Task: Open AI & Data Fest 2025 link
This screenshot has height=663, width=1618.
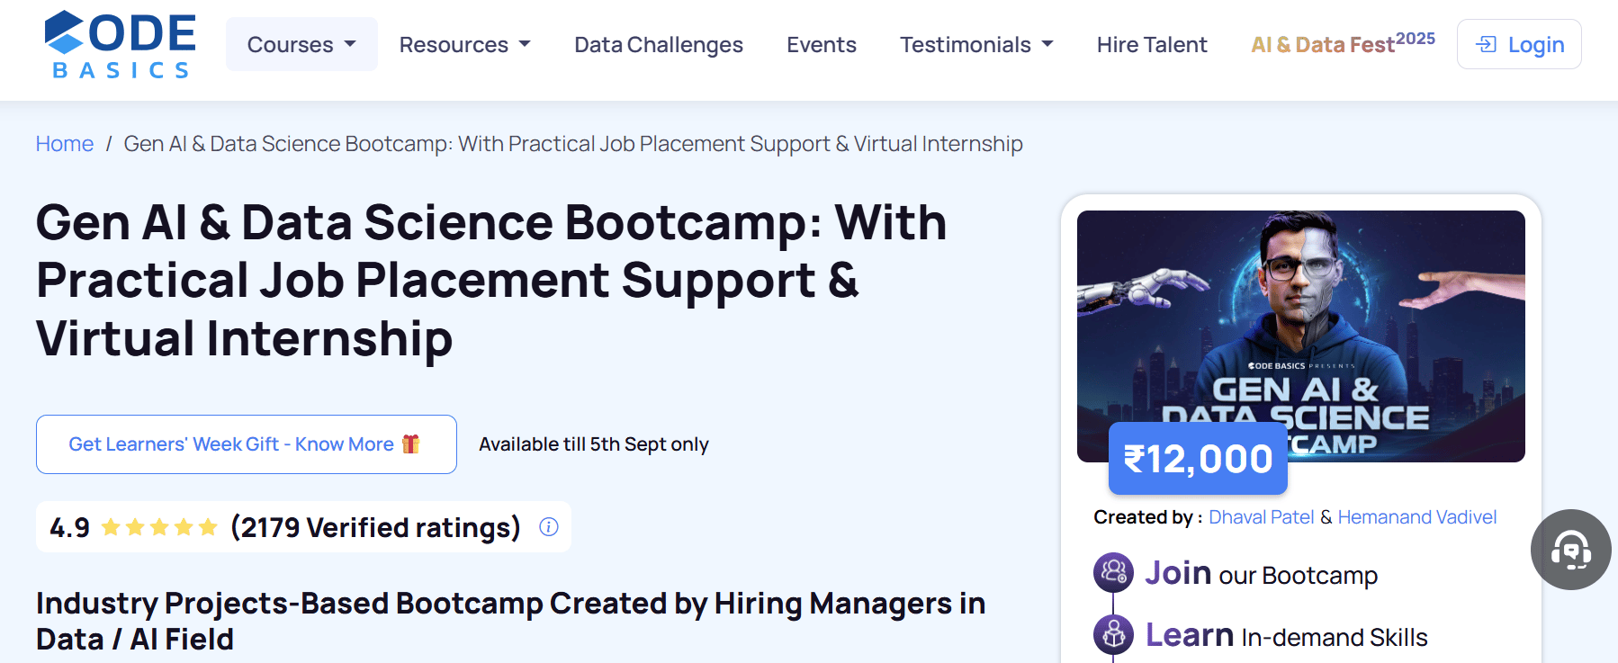Action: click(1343, 43)
